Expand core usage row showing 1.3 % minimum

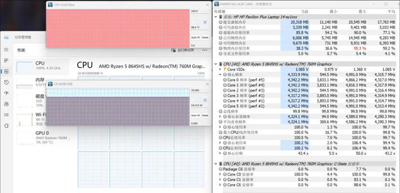[x=220, y=127]
